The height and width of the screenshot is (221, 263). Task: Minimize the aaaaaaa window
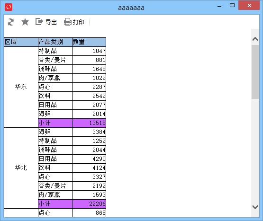219,7
